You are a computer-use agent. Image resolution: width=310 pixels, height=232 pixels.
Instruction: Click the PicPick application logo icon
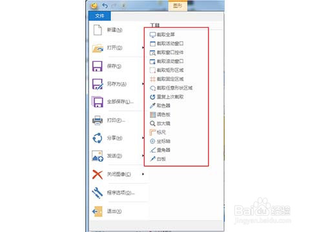[x=94, y=6]
